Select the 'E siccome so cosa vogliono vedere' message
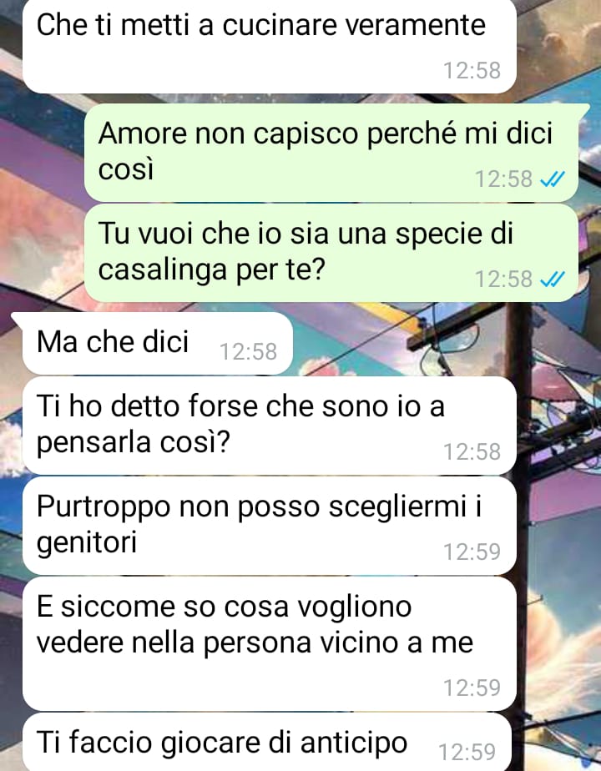Viewport: 601px width, 771px height. tap(270, 643)
